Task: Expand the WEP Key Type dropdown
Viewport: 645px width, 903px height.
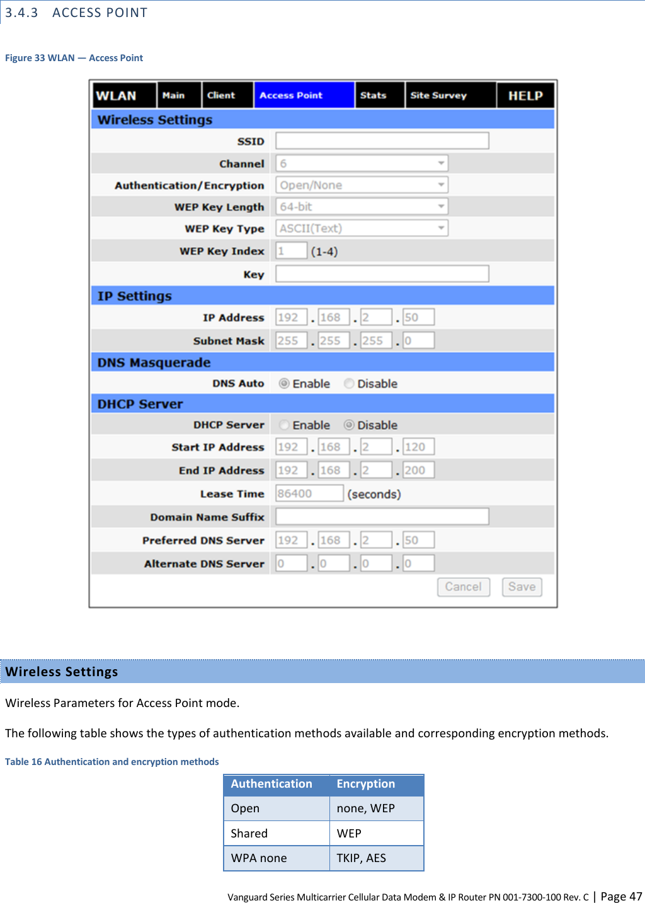Action: click(x=362, y=228)
